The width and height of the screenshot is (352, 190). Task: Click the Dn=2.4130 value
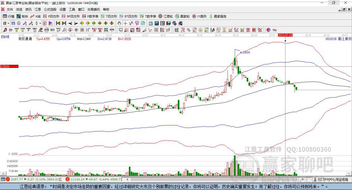tap(104, 39)
